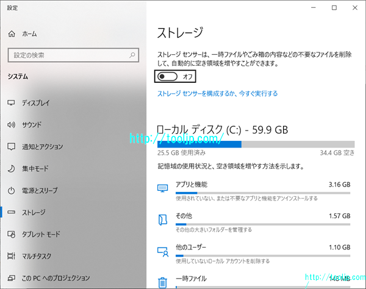The image size is (366, 289).
Task: Click the 他のユーザー person icon
Action: pyautogui.click(x=163, y=252)
